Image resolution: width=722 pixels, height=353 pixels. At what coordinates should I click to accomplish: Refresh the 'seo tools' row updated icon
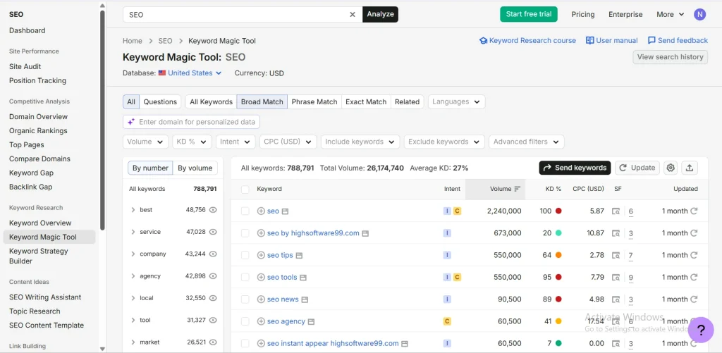(694, 277)
